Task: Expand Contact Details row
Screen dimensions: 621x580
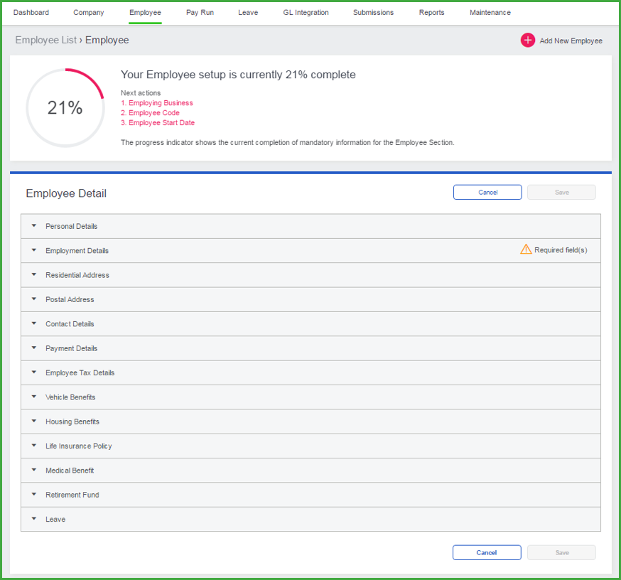Action: coord(70,324)
